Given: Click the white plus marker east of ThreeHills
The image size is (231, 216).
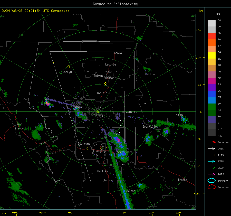Looking at the screenshot, I should click(x=145, y=103).
